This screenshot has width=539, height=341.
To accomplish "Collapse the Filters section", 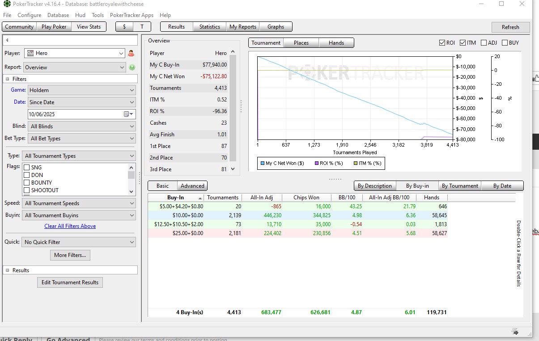I will click(8, 79).
